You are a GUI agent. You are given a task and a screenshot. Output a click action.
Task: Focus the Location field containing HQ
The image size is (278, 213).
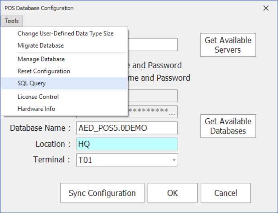click(126, 144)
